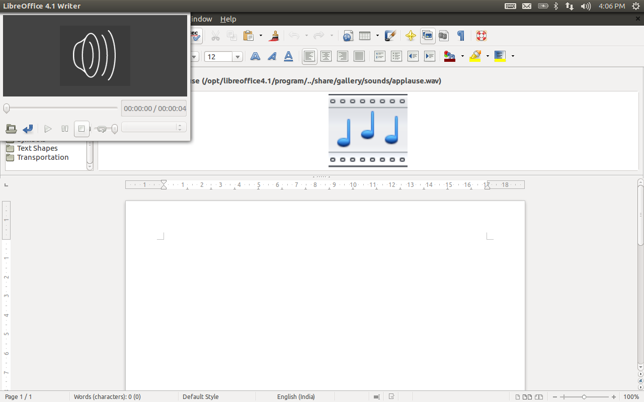Viewport: 644px width, 402px height.
Task: Expand the Table insert dropdown arrow
Action: (x=377, y=36)
